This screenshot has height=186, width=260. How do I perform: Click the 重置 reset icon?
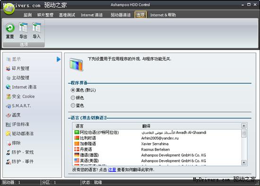(10, 28)
